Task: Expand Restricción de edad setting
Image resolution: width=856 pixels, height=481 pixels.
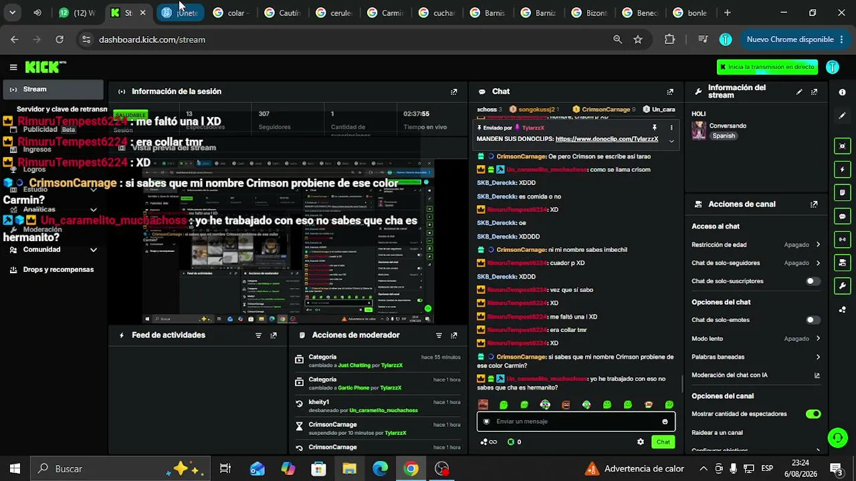Action: (x=756, y=245)
